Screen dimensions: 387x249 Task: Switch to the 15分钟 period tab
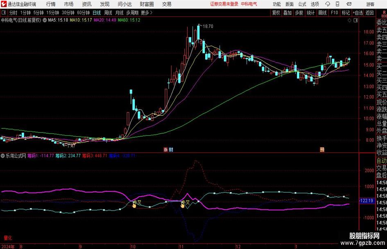tap(52, 13)
